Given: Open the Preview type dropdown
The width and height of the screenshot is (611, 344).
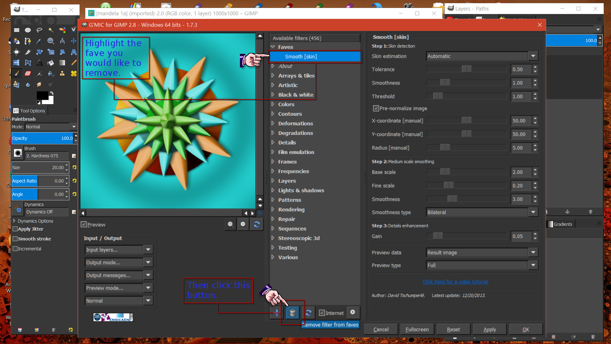Looking at the screenshot, I should 482,265.
